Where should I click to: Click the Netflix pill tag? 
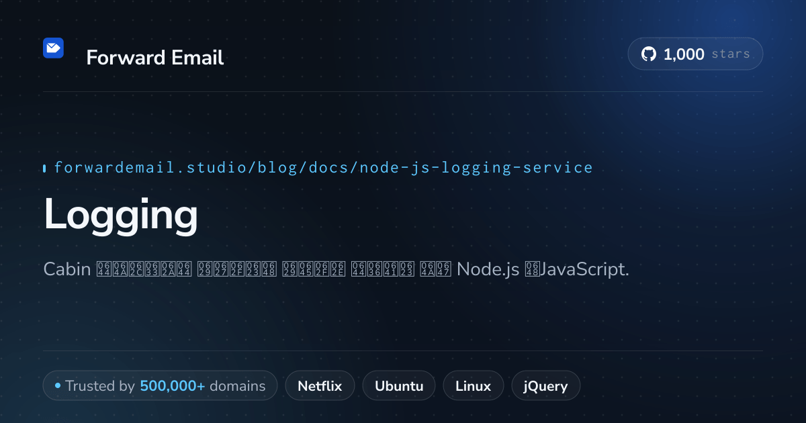(320, 386)
